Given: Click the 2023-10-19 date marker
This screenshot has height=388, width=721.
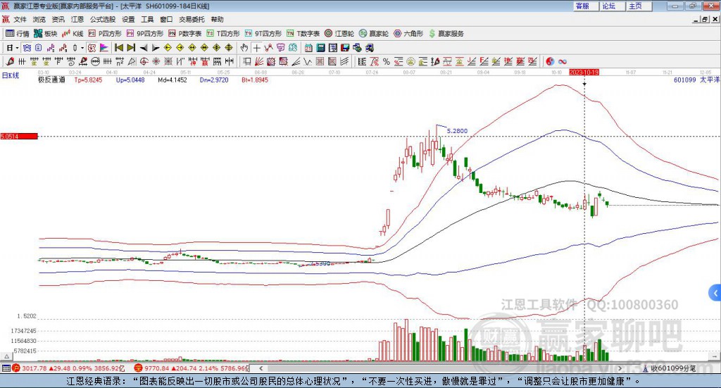Looking at the screenshot, I should (584, 72).
